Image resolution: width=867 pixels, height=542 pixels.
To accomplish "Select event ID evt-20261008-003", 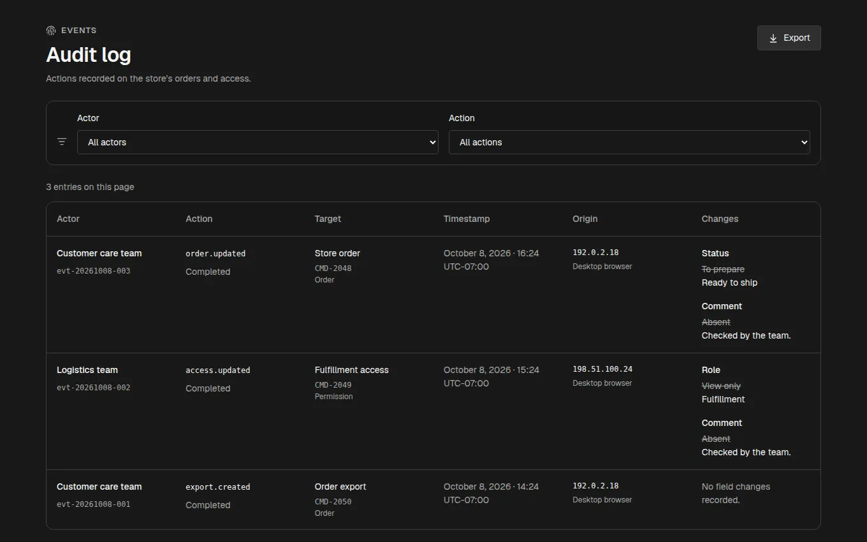I will click(x=94, y=271).
